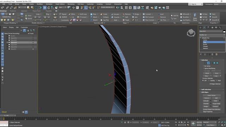Open the Motion command panel tab

(x=212, y=28)
